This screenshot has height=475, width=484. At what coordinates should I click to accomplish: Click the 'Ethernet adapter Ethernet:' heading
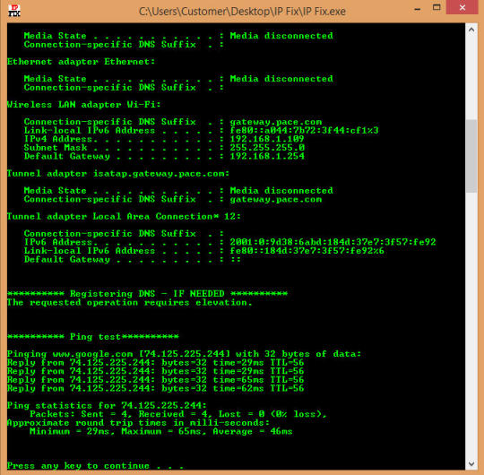point(81,62)
